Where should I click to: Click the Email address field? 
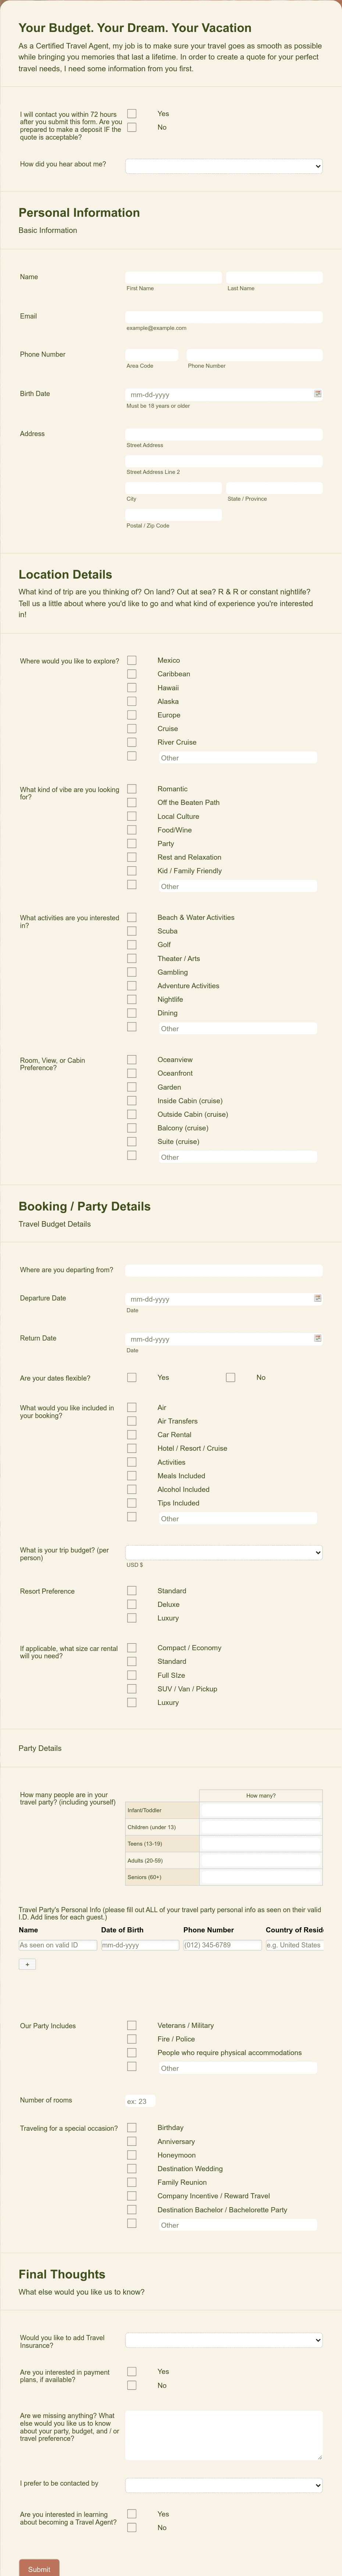coord(224,317)
